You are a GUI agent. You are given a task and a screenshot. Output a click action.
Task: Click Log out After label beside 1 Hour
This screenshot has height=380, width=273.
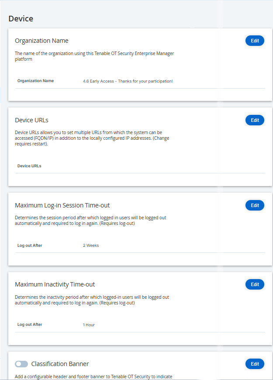(x=30, y=325)
